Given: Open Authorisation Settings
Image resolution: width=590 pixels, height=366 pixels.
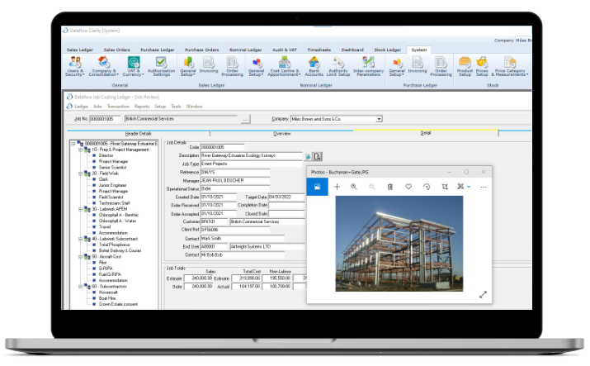Looking at the screenshot, I should (161, 66).
